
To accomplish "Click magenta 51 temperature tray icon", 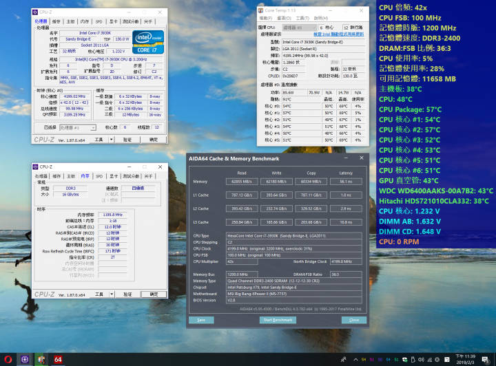I will pos(372,359).
